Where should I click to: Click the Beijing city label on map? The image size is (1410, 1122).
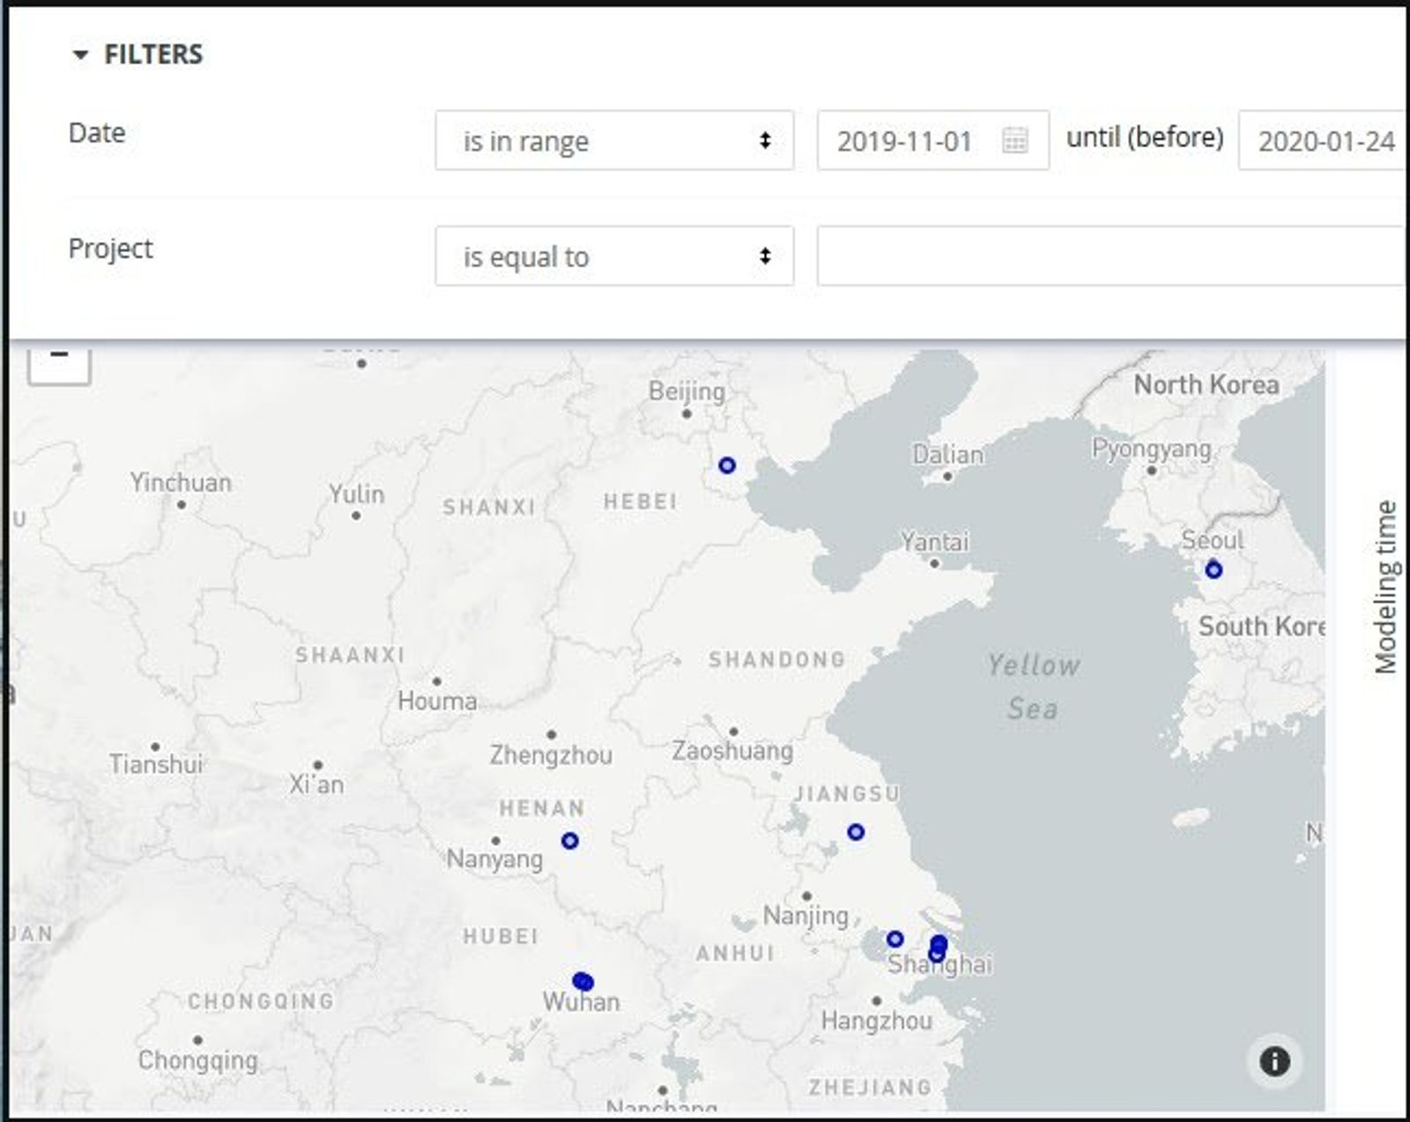pyautogui.click(x=686, y=391)
